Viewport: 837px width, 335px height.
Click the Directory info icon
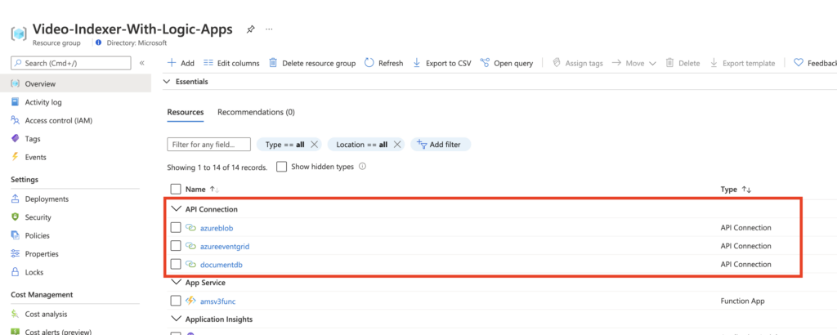pyautogui.click(x=98, y=42)
